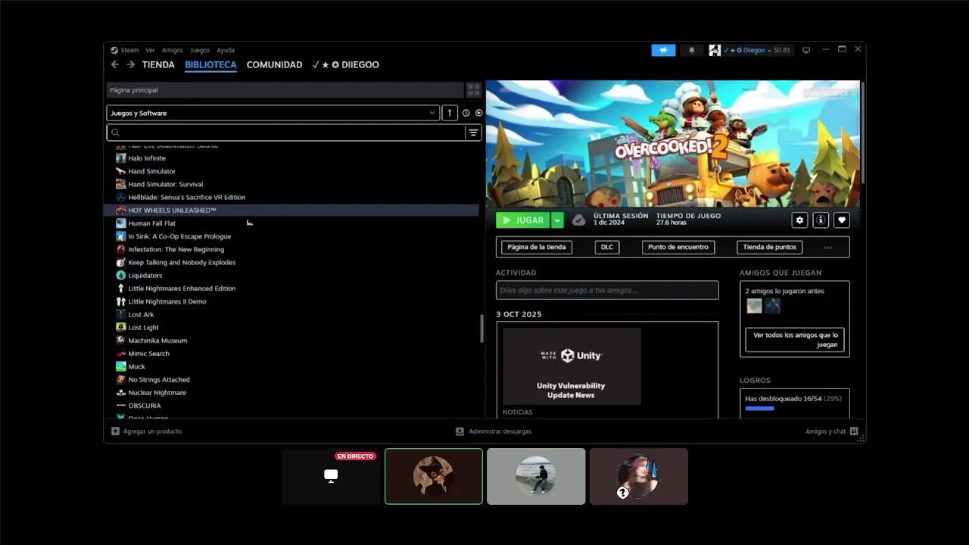This screenshot has height=545, width=969.
Task: Go back with the left arrow
Action: (115, 64)
